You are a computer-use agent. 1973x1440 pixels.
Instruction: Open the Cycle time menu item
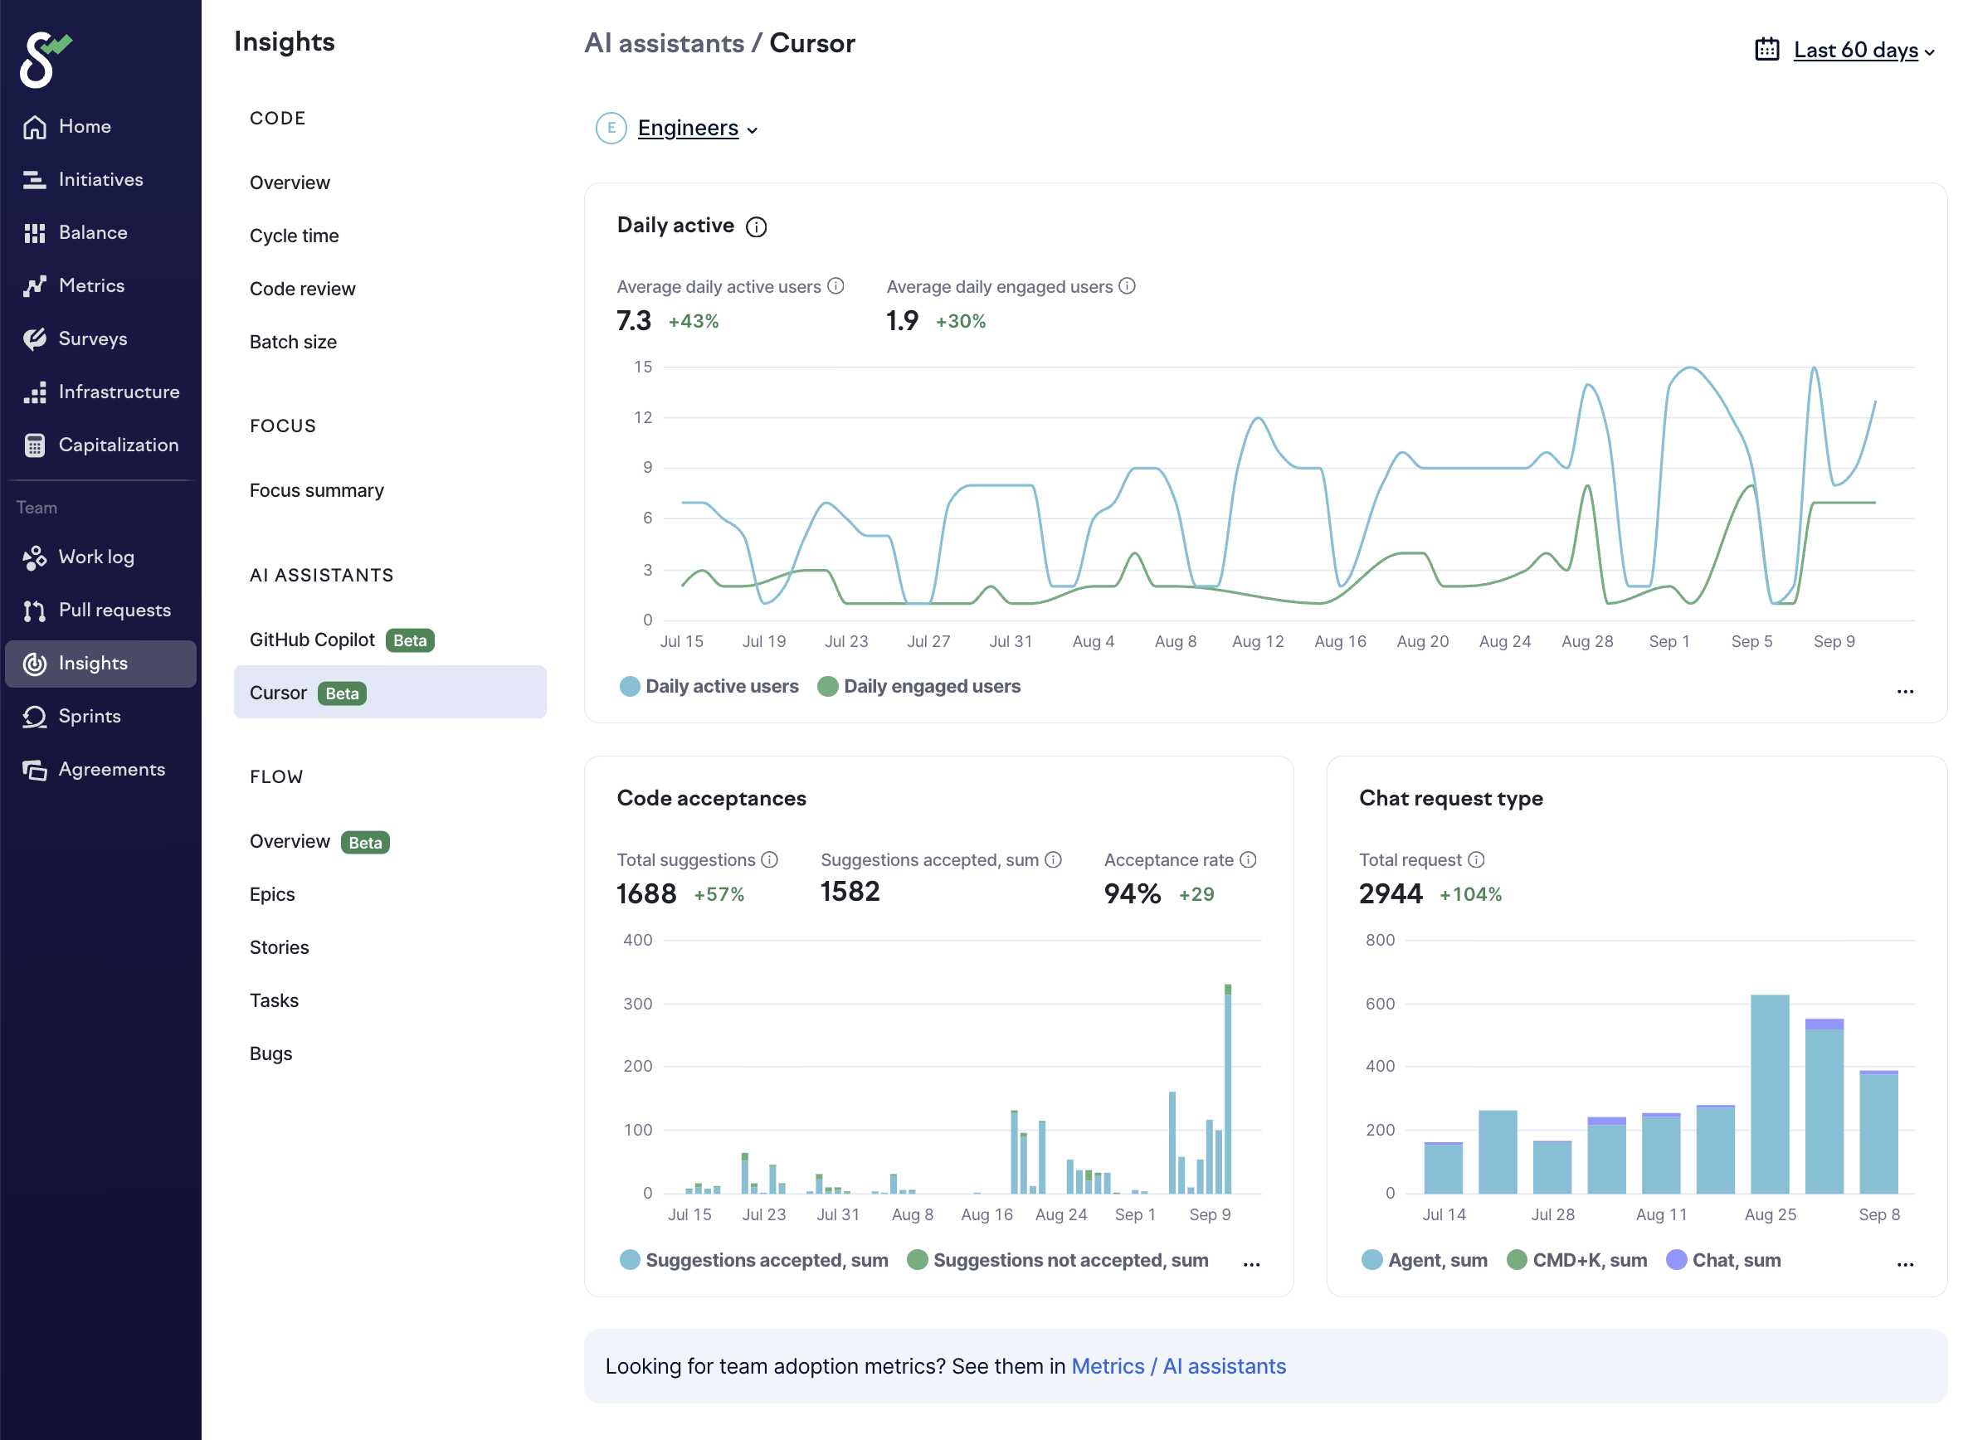click(294, 236)
